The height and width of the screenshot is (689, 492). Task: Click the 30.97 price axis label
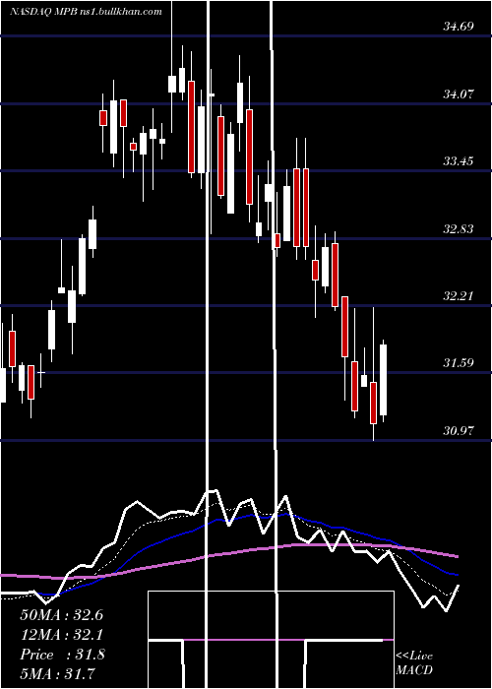pyautogui.click(x=459, y=431)
